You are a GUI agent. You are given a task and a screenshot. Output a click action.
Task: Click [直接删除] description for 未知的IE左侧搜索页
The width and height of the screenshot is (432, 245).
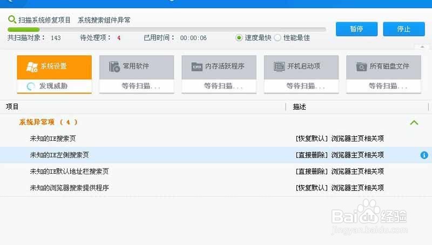pos(340,155)
